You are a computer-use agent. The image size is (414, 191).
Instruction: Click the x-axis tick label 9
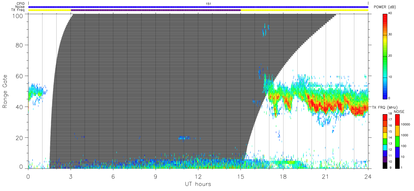tap(156, 176)
